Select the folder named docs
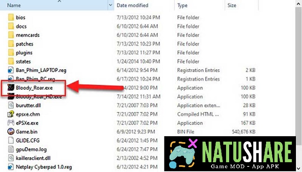 click(21, 26)
